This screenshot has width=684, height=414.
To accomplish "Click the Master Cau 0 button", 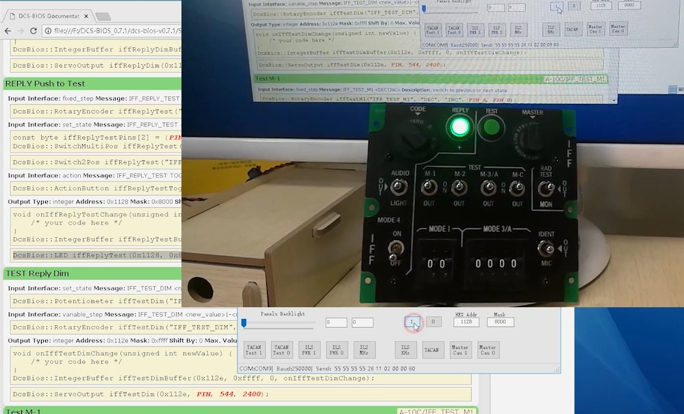I will [x=488, y=350].
